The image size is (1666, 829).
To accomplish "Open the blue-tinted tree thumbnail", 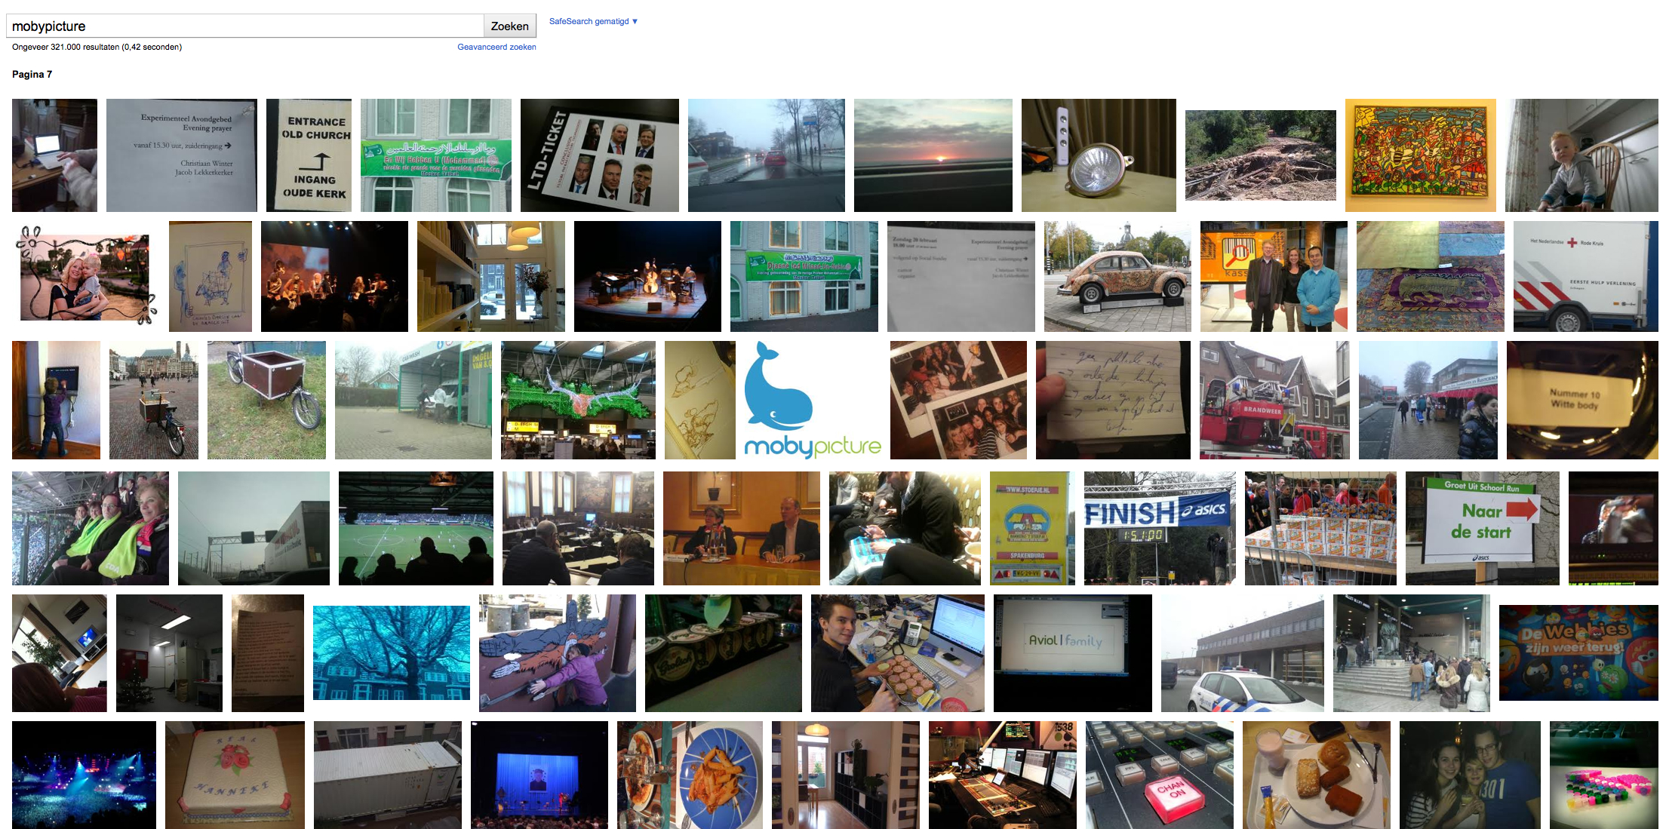I will tap(391, 652).
